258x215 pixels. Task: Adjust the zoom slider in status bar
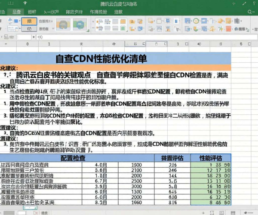pos(249,213)
